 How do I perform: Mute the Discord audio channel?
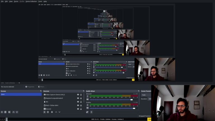pyautogui.click(x=87, y=99)
